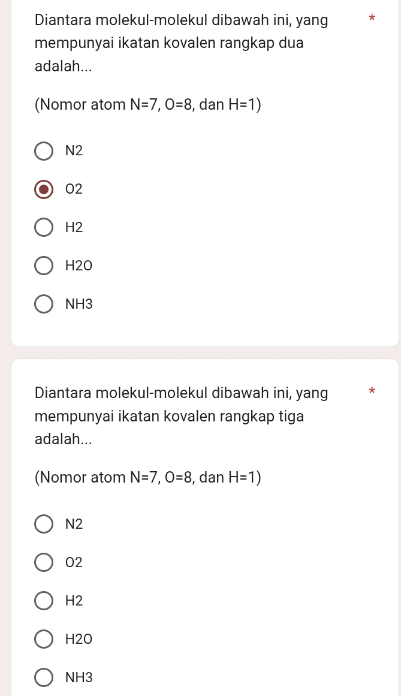Select H2O for the rangkap tiga question
Screen dimensions: 401x696
pos(44,639)
